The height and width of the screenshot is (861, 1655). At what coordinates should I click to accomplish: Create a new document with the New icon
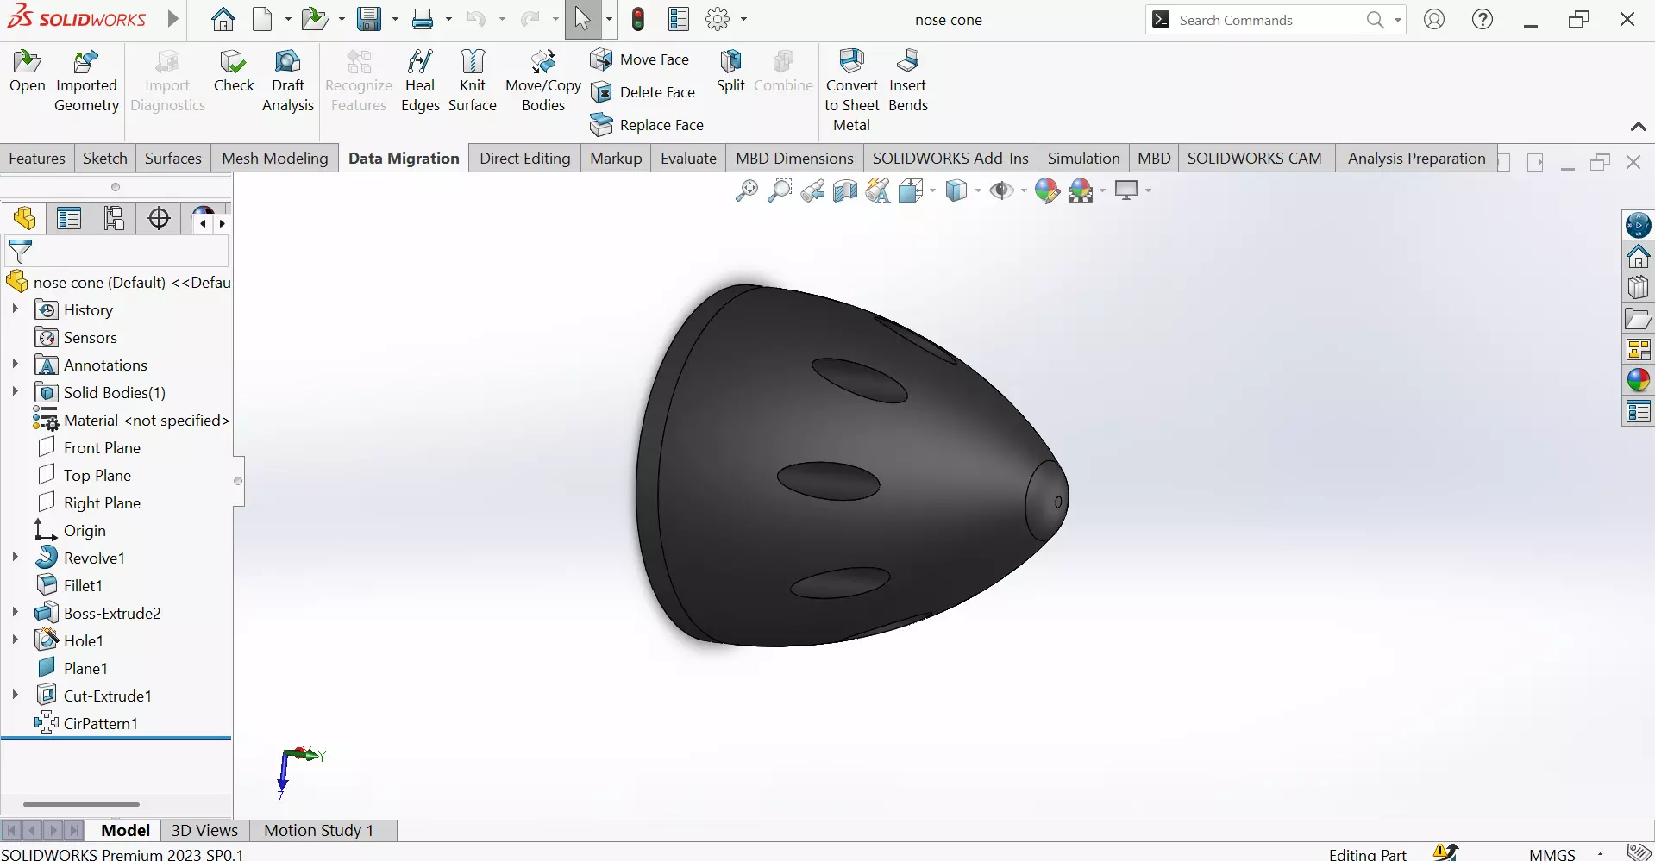[262, 19]
